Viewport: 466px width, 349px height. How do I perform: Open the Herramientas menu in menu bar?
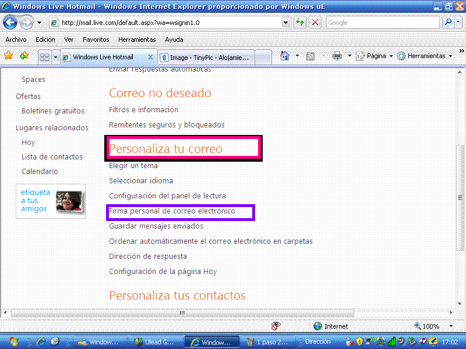[x=137, y=40]
